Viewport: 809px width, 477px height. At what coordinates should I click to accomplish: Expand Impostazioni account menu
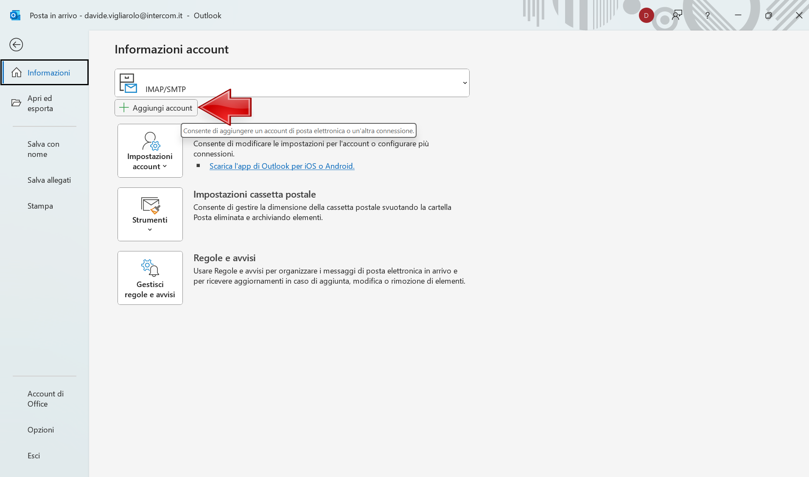point(150,151)
